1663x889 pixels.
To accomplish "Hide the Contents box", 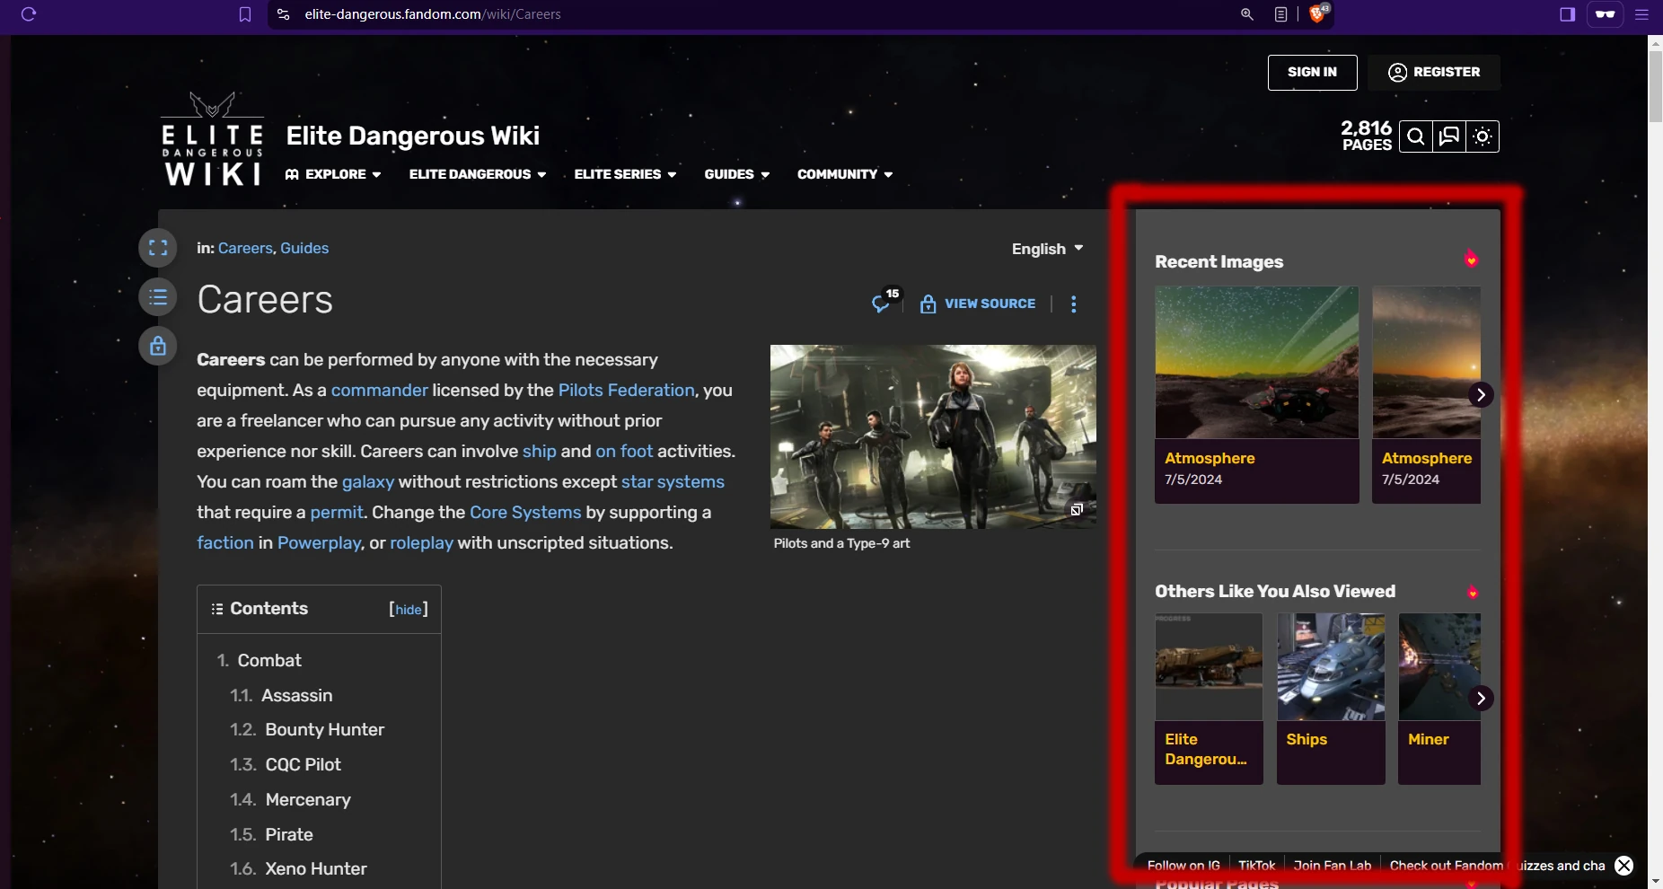I will click(x=409, y=609).
